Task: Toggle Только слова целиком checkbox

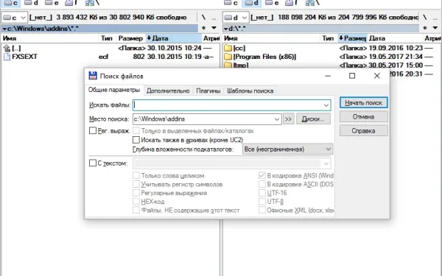Action: (136, 175)
